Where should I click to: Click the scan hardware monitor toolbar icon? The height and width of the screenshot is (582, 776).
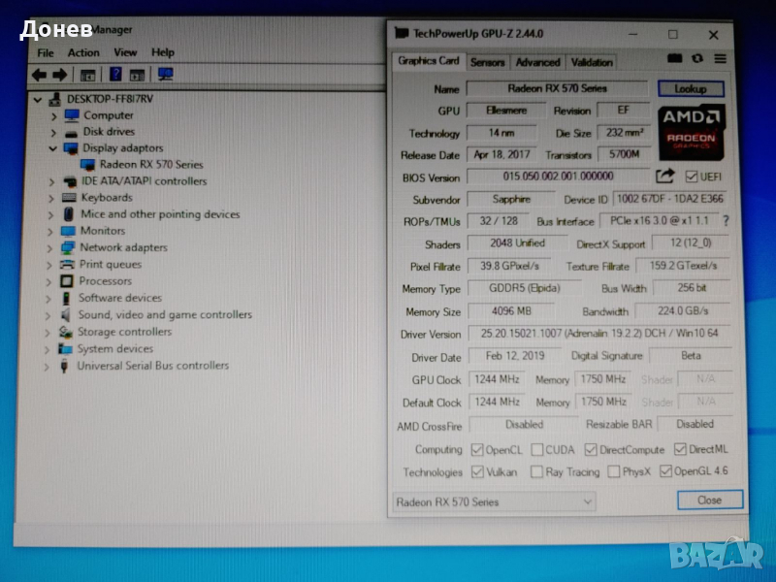pos(166,75)
